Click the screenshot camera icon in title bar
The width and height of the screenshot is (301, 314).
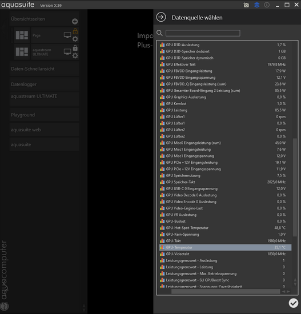pos(246,5)
